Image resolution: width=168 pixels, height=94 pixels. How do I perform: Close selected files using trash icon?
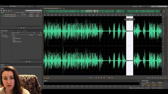[x=11, y=11]
